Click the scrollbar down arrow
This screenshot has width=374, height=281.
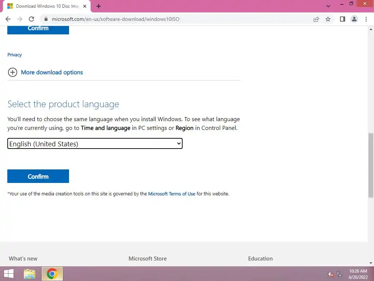click(371, 263)
